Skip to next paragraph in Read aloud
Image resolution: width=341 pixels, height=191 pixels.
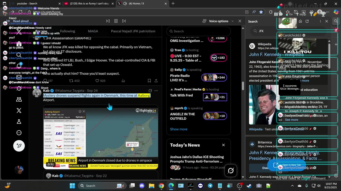pyautogui.click(x=124, y=21)
